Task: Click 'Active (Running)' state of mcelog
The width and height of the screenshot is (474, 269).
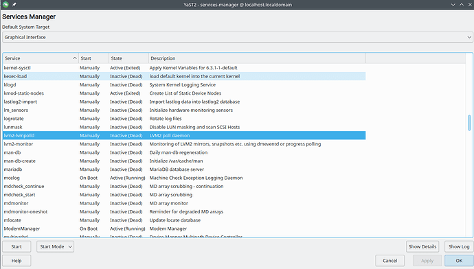Action: pos(128,178)
